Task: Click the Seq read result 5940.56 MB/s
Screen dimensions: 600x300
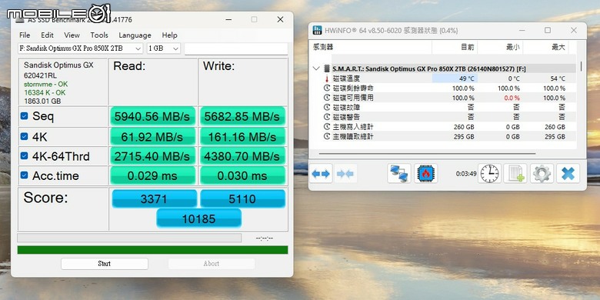Action: 152,116
